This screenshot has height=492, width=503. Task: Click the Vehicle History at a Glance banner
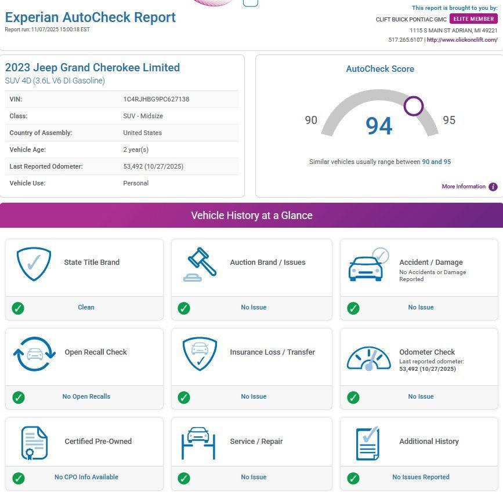coord(251,216)
